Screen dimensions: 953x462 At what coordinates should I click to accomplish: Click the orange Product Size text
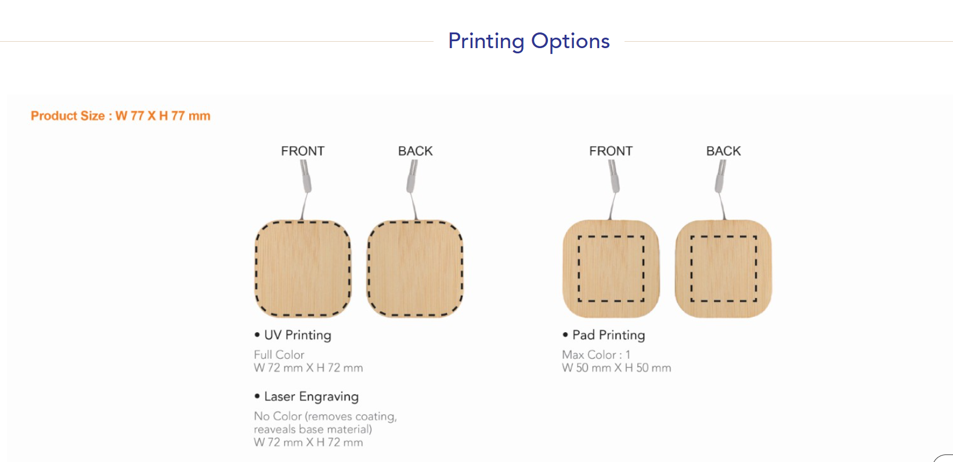tap(121, 116)
